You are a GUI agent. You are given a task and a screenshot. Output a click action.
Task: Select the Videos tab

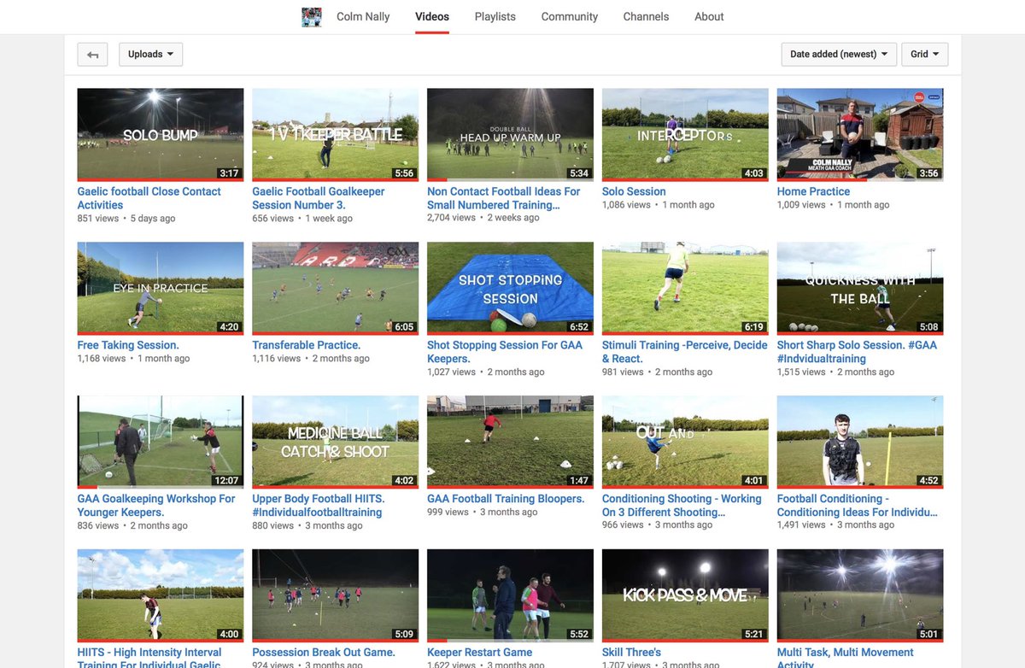[432, 17]
